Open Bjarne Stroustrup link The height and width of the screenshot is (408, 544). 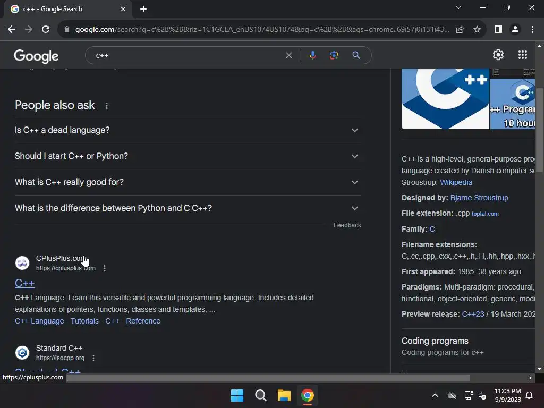pyautogui.click(x=479, y=198)
